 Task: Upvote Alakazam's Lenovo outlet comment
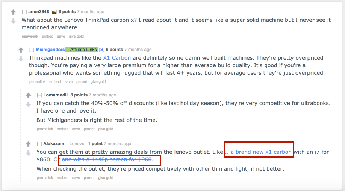[x=28, y=144]
